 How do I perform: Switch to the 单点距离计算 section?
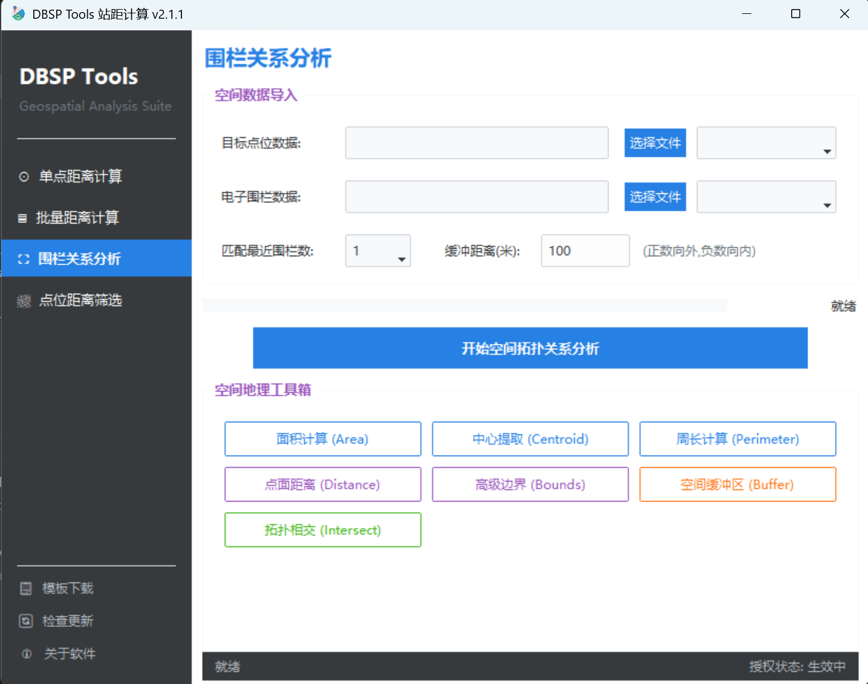point(80,176)
